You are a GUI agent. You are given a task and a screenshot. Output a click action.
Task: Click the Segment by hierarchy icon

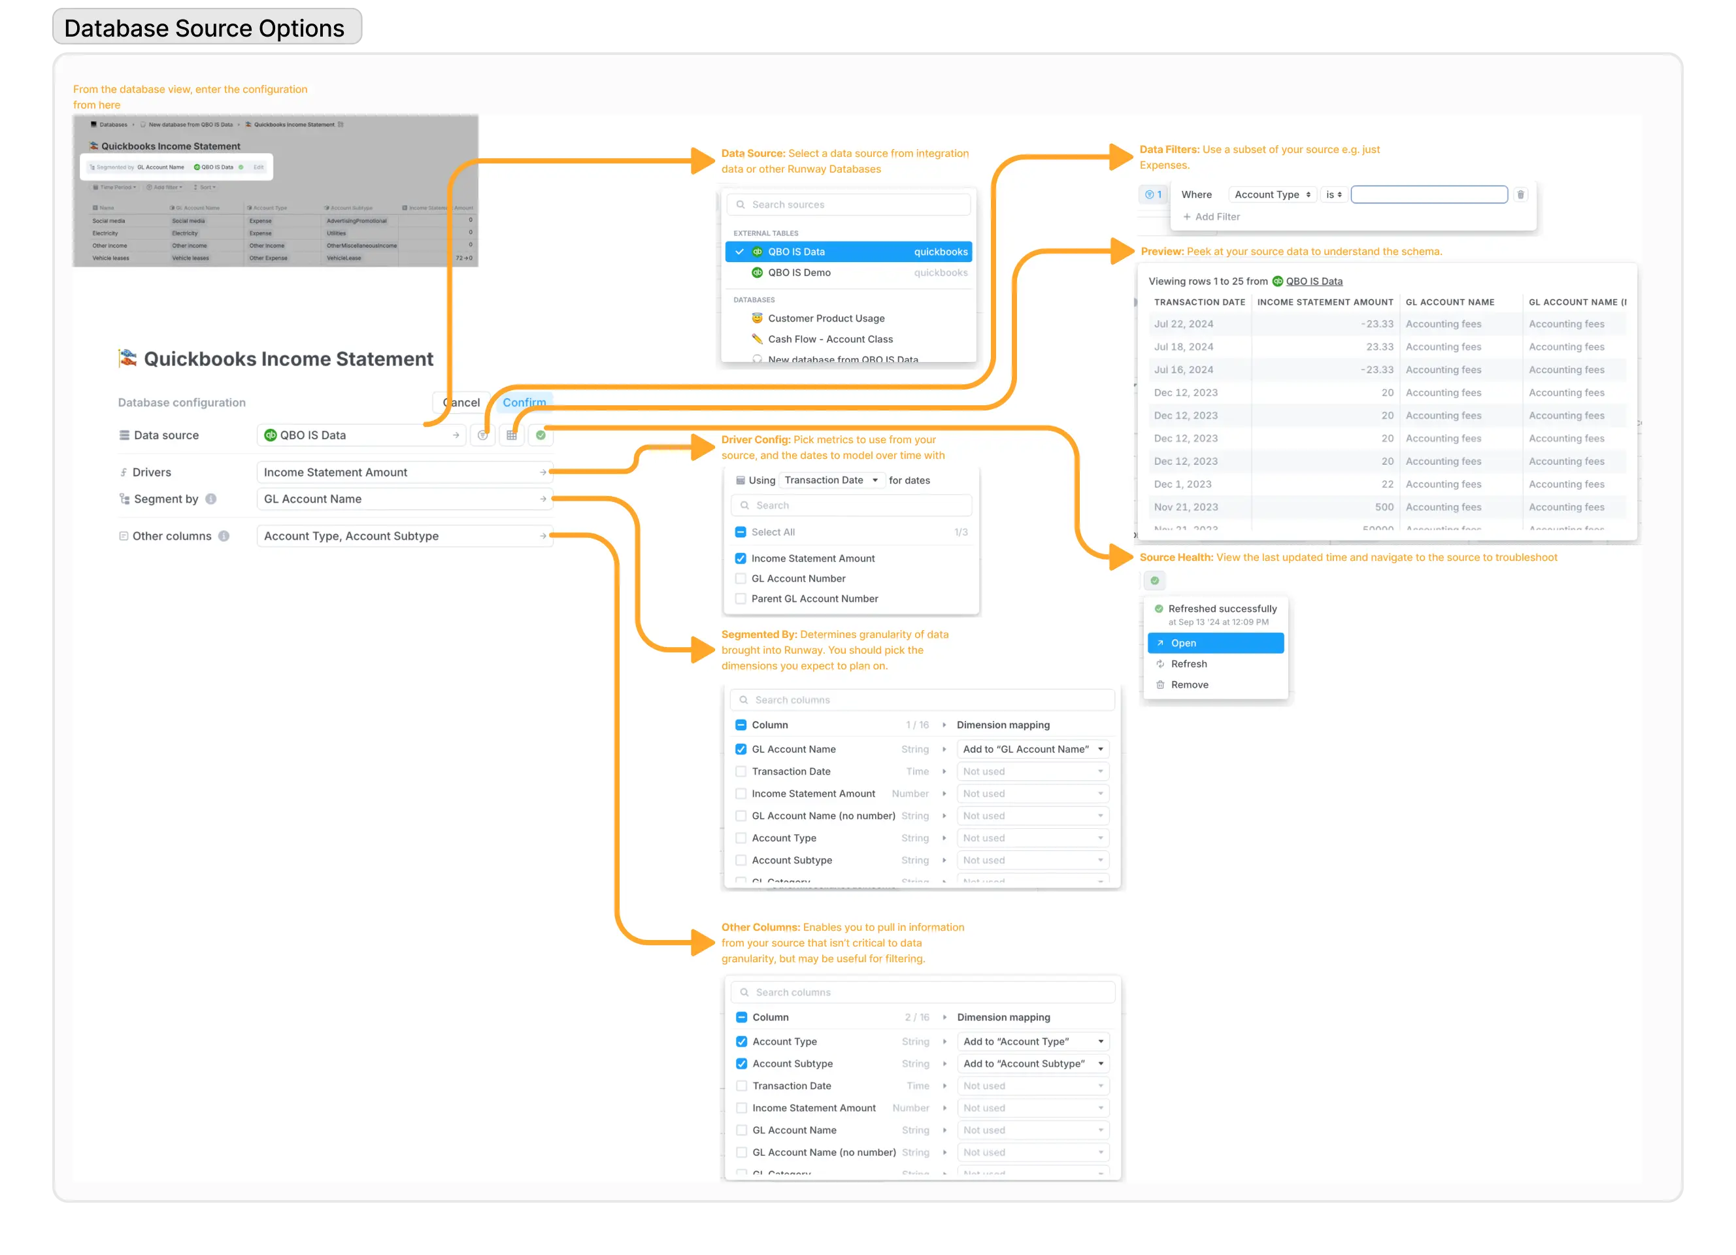click(x=124, y=499)
